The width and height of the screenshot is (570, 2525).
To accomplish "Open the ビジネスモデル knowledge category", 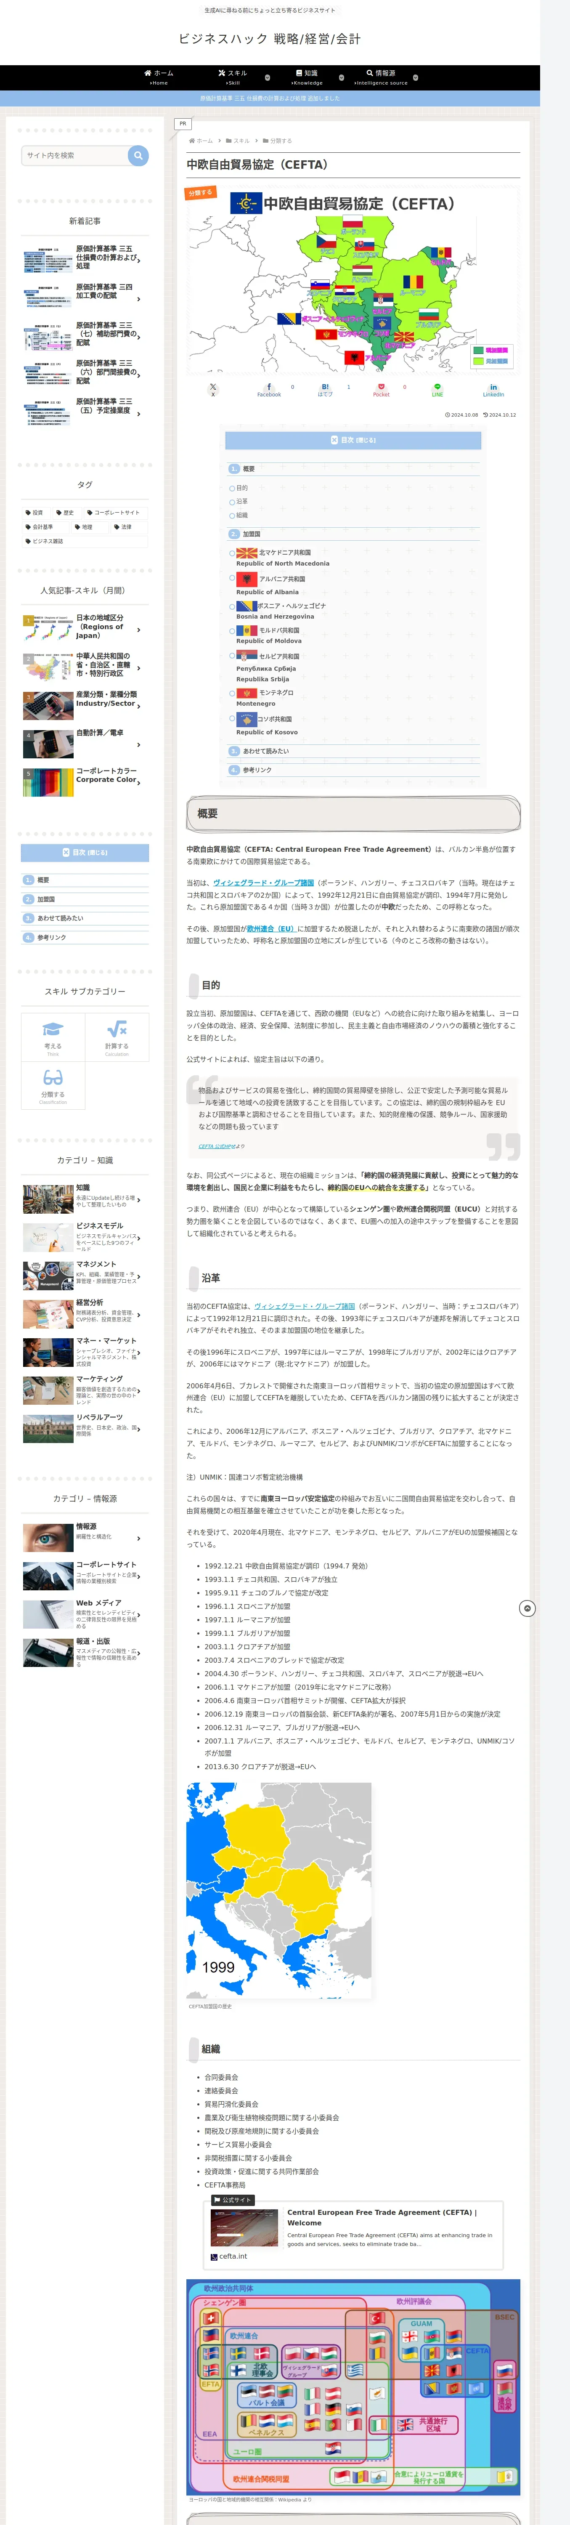I will 85,1237.
